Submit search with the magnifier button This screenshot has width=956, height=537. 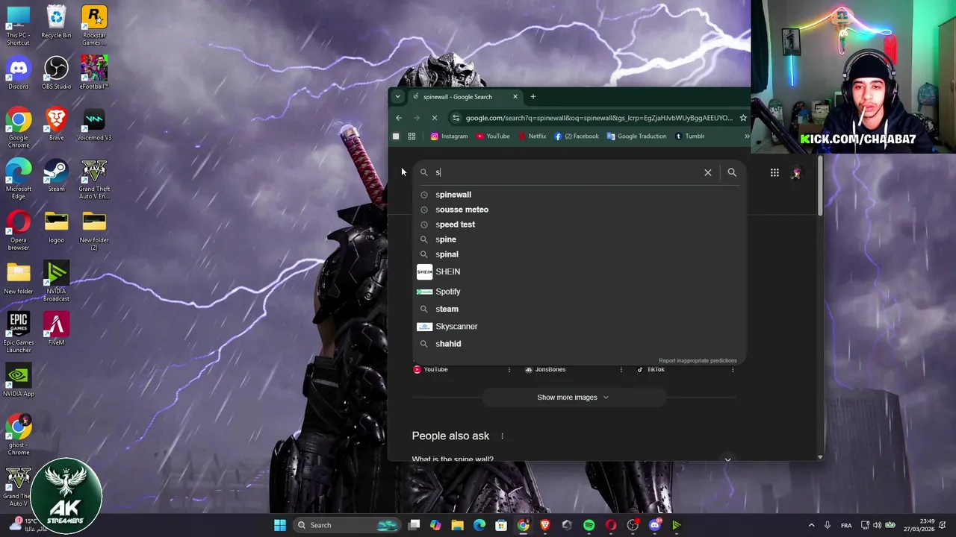pos(732,172)
